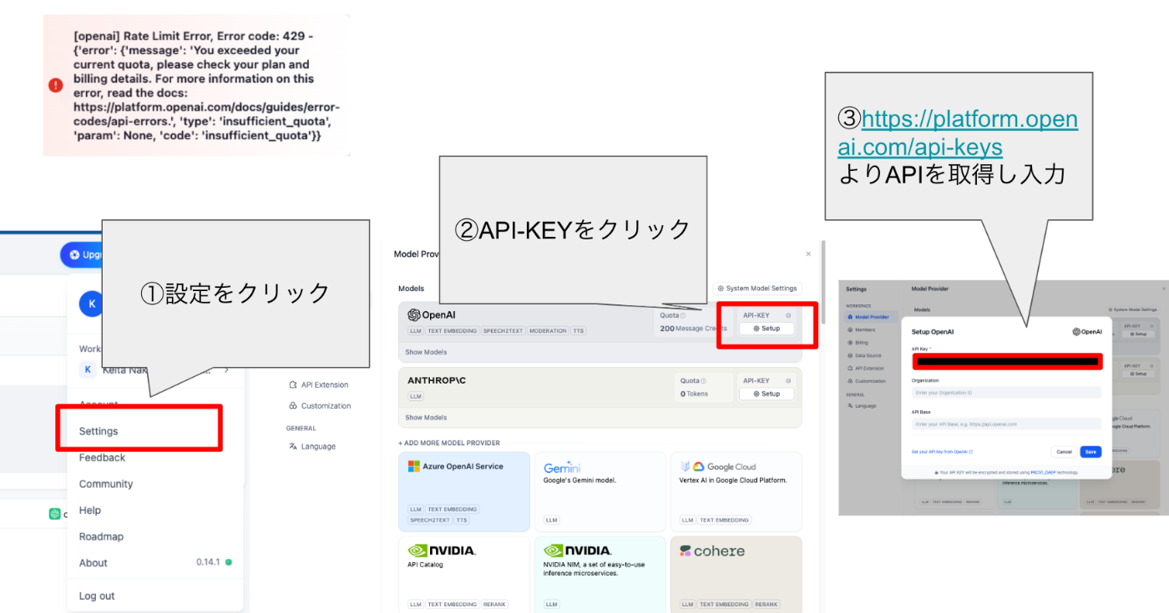Click the MODERATION tag in the OpenAI row
This screenshot has width=1169, height=613.
point(548,331)
